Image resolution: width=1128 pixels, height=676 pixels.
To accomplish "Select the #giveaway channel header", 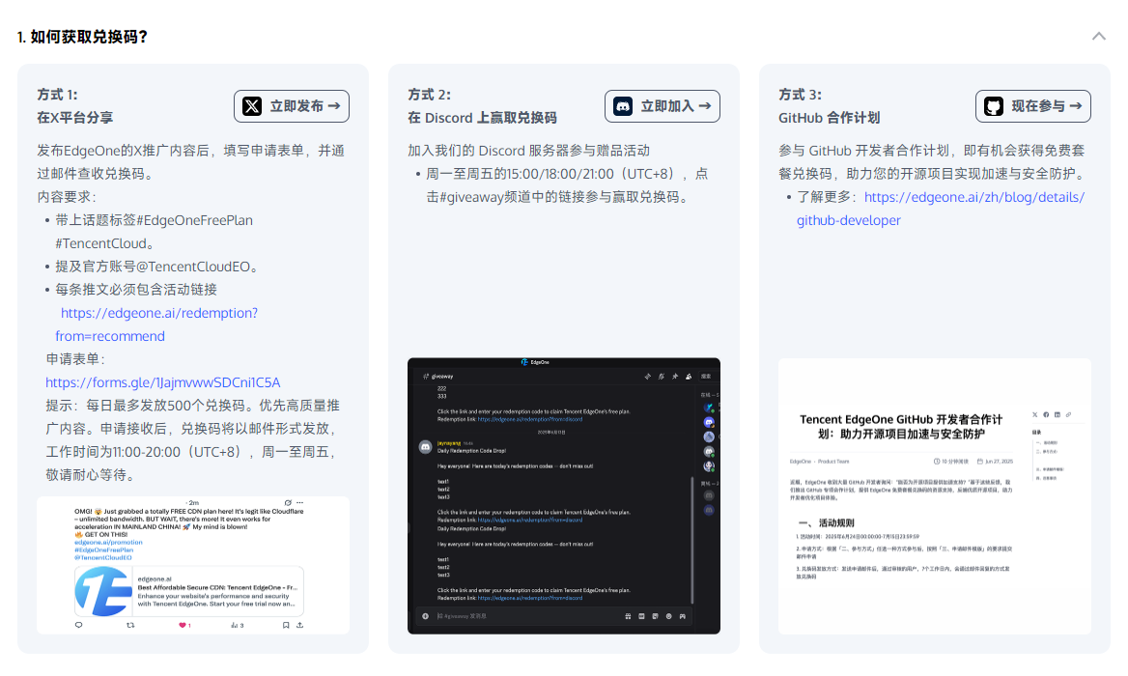I will pyautogui.click(x=439, y=375).
